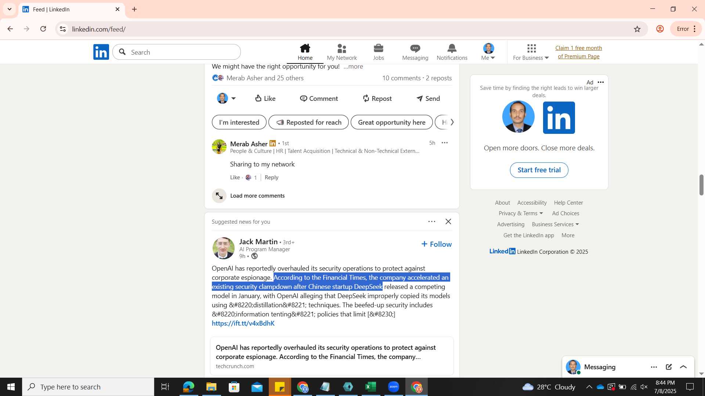Open Jack Martin's profile picture
Image resolution: width=705 pixels, height=396 pixels.
[224, 248]
